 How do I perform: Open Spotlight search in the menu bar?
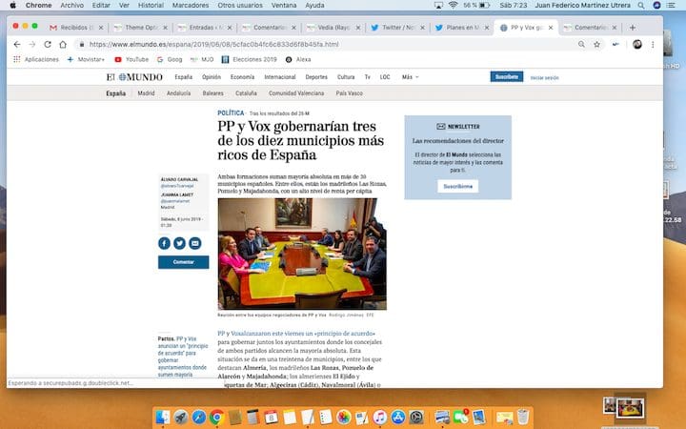click(x=641, y=6)
